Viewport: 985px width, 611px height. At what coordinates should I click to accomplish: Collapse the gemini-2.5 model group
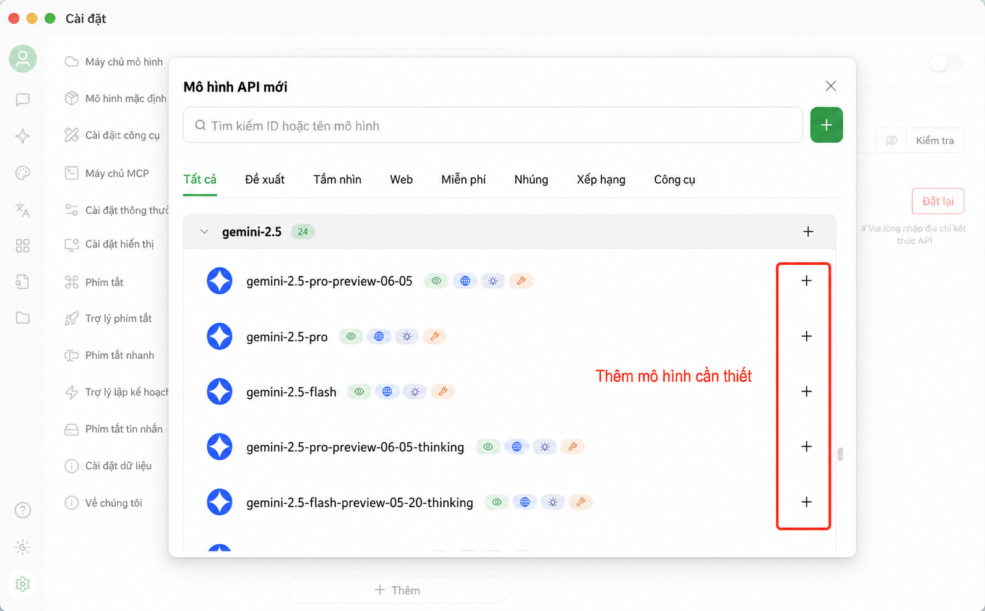(x=204, y=232)
